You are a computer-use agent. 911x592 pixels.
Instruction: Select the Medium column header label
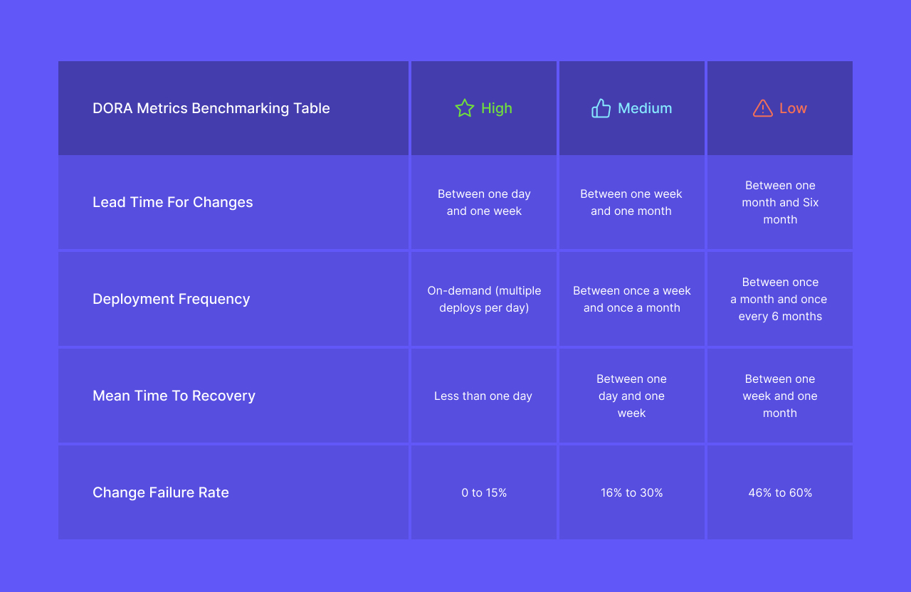pos(645,108)
